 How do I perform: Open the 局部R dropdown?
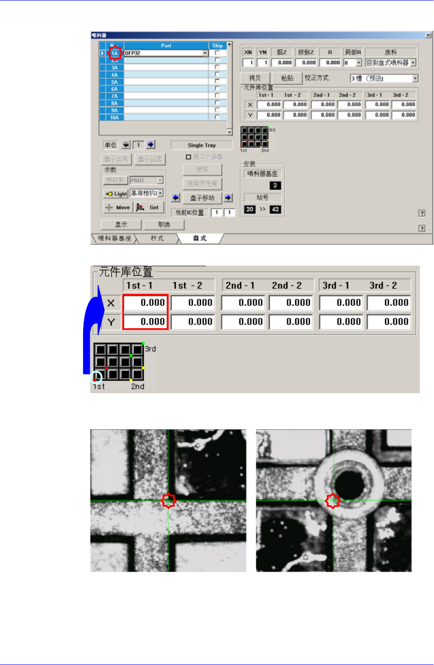(x=359, y=63)
